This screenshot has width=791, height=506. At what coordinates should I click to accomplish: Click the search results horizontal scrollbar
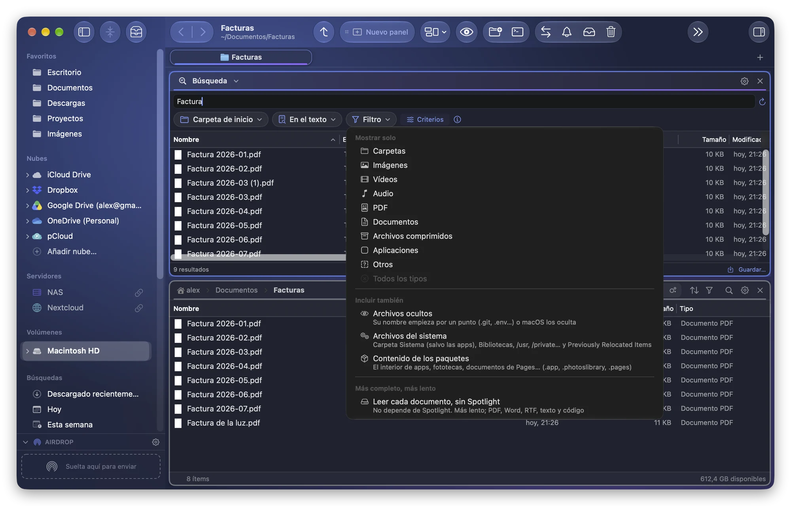[x=258, y=257]
